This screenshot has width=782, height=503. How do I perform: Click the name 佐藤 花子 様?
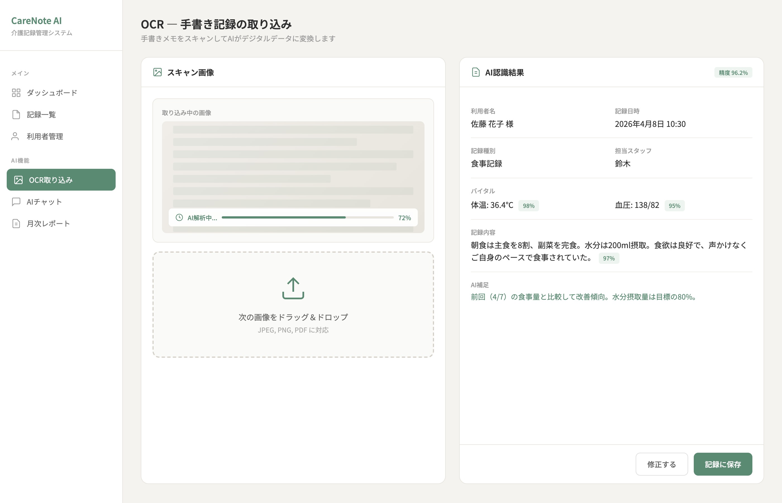[x=492, y=124]
